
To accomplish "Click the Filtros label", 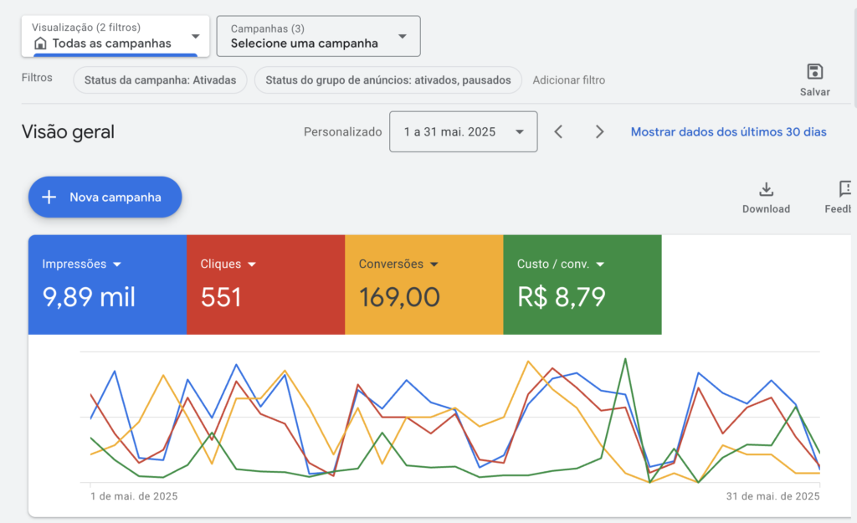I will tap(37, 78).
